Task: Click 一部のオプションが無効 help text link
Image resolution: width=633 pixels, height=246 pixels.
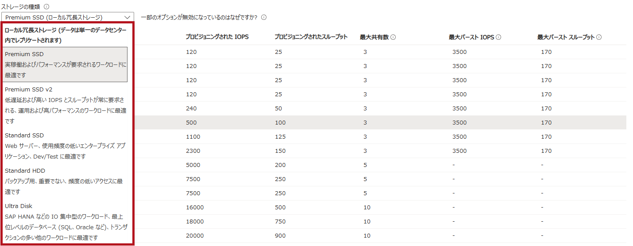Action: pyautogui.click(x=199, y=18)
